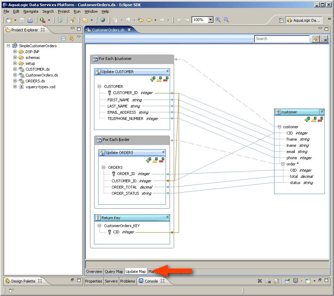Expand the DSP-INF folder
The width and height of the screenshot is (334, 296).
(15, 51)
